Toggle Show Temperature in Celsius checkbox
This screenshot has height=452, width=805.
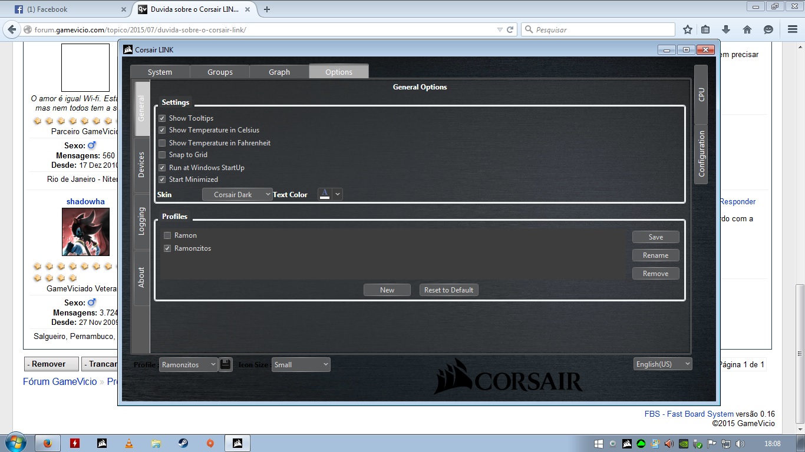(x=162, y=130)
